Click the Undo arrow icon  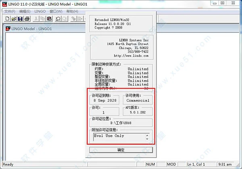(58, 19)
